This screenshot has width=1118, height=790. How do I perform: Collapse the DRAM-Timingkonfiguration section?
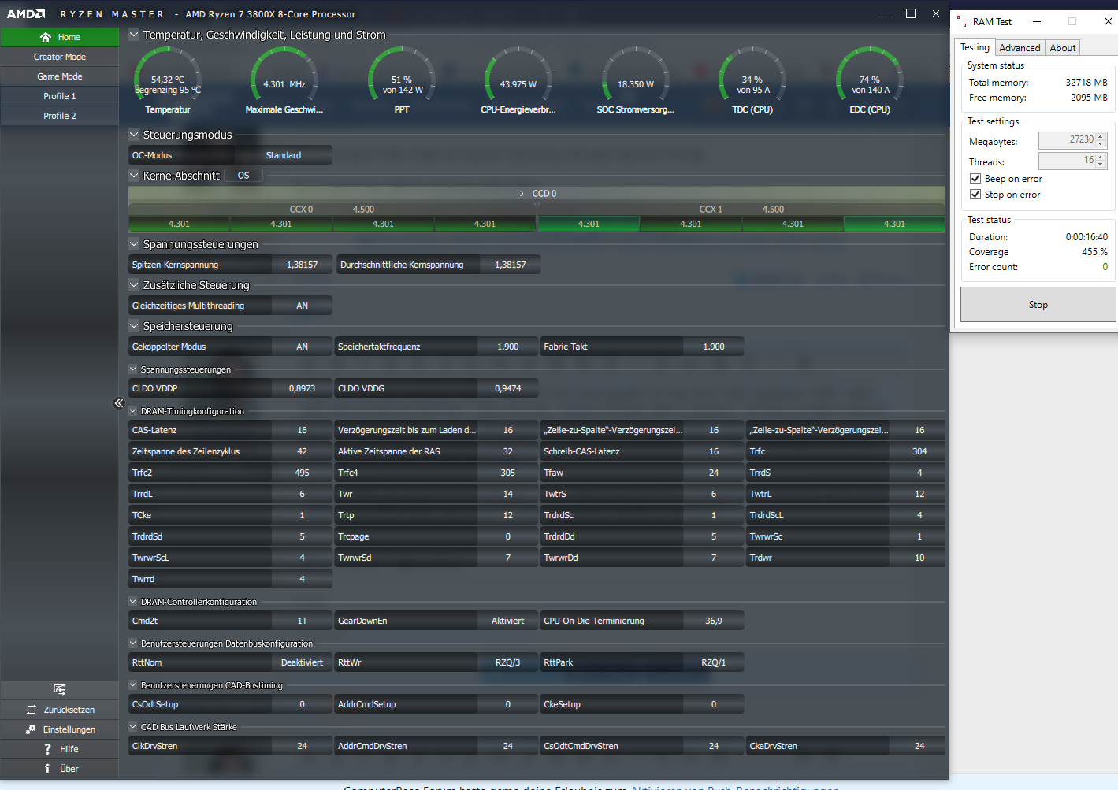point(133,411)
